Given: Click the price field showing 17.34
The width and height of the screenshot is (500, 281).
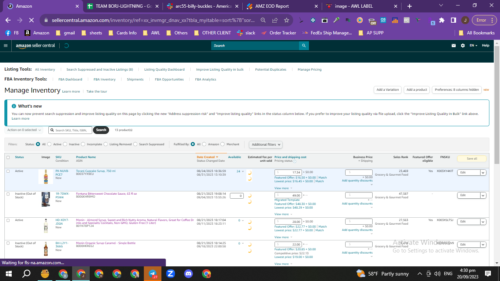Looking at the screenshot, I should 288,172.
